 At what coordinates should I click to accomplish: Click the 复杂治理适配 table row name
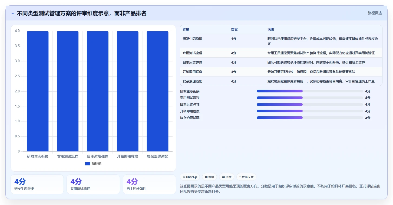192,81
